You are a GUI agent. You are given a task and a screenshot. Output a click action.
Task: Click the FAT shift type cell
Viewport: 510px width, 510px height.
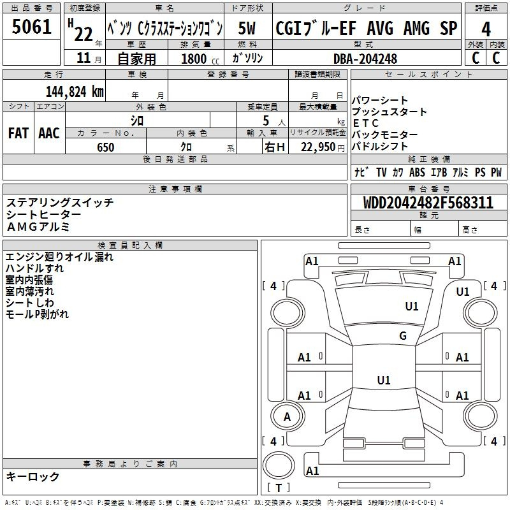[18, 133]
